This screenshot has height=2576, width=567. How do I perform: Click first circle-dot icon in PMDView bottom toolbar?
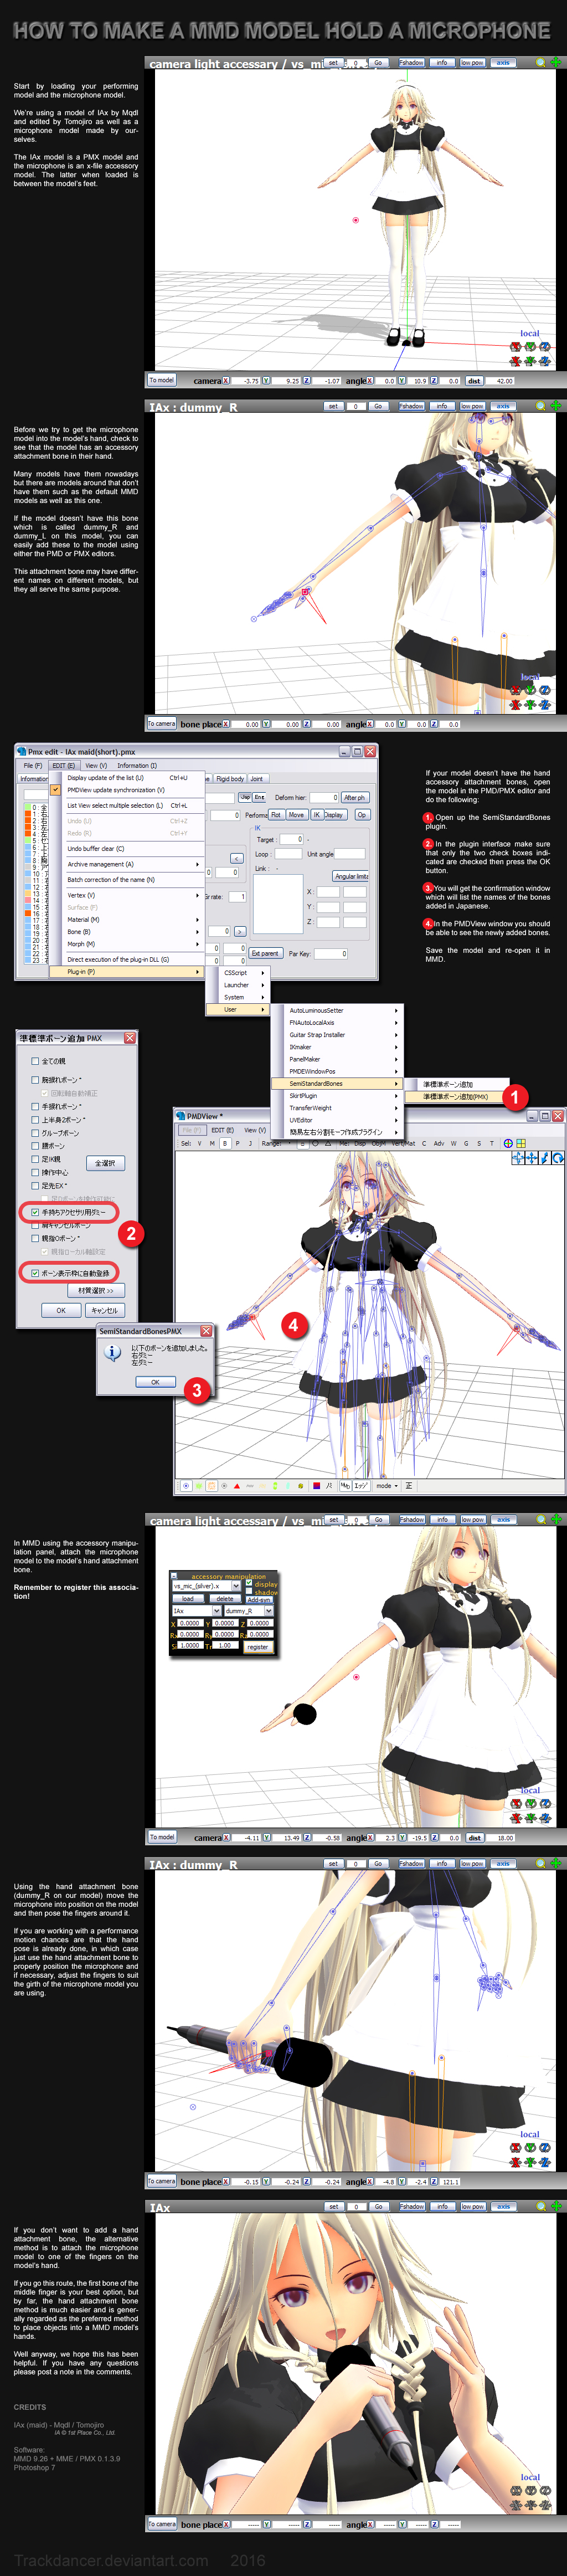point(186,1486)
